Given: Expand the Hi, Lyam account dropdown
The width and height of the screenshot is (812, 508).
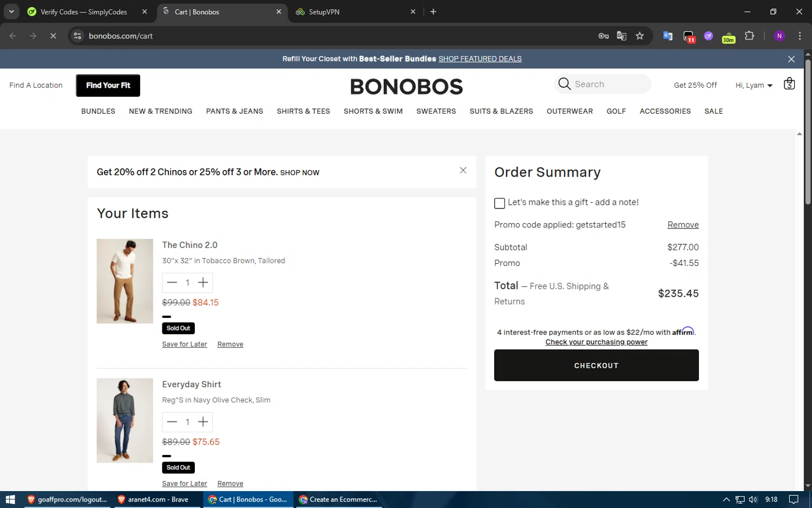Looking at the screenshot, I should point(754,85).
